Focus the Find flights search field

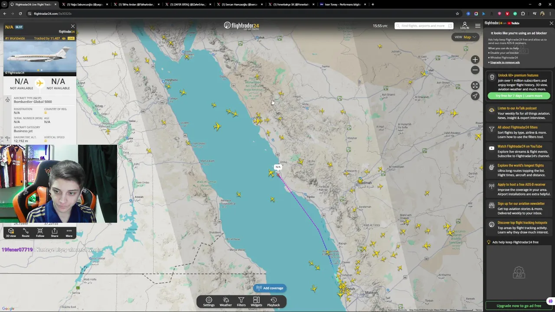(424, 26)
